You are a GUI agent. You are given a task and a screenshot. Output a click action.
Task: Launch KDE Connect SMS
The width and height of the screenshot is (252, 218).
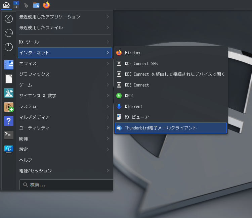[x=171, y=63]
